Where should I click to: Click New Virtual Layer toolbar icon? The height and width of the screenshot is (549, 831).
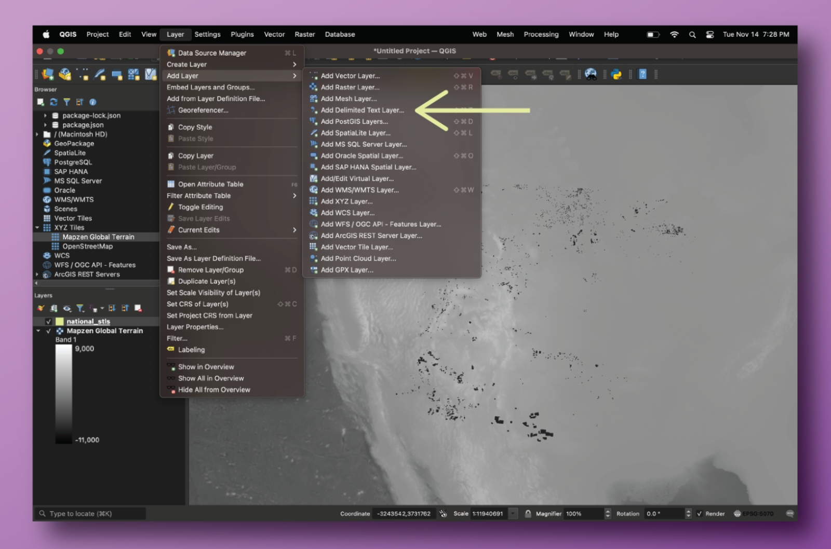point(151,74)
